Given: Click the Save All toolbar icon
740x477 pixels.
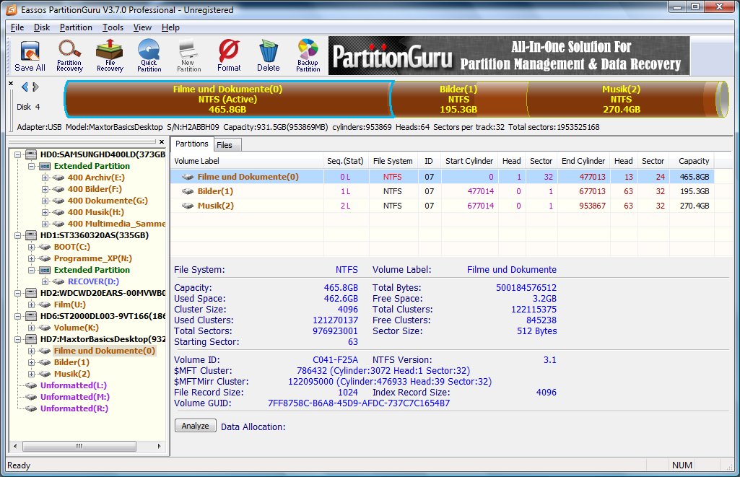Looking at the screenshot, I should tap(30, 56).
